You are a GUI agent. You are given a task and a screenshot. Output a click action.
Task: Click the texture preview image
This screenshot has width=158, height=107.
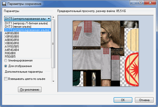[106, 53]
